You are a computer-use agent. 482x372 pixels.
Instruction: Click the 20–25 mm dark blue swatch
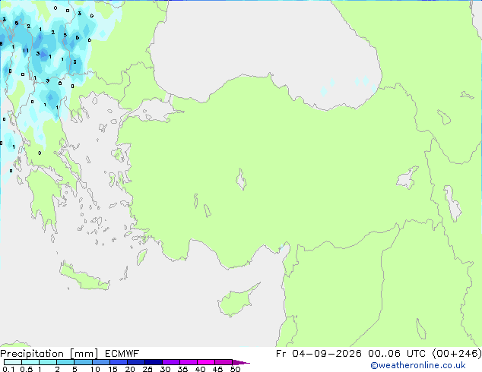click(135, 362)
